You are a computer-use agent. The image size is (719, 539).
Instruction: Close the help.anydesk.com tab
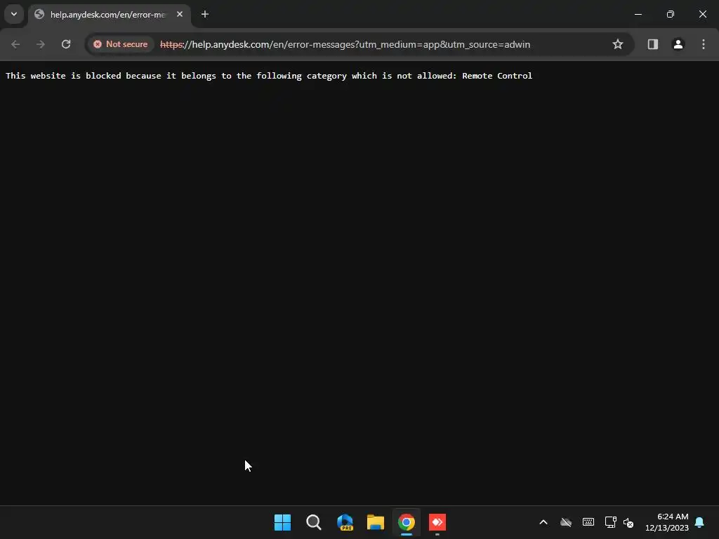[x=180, y=14]
